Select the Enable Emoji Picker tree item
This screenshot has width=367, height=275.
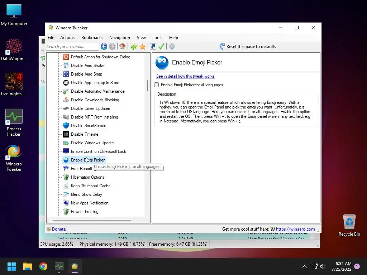[x=87, y=160]
